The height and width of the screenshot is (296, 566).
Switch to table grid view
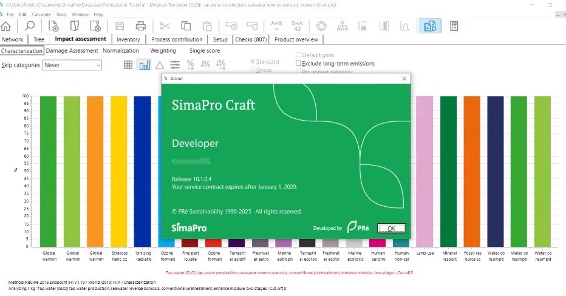(x=128, y=65)
